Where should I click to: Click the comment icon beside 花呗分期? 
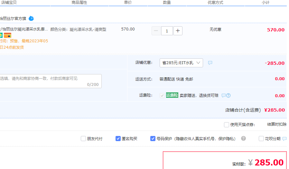[284, 139]
